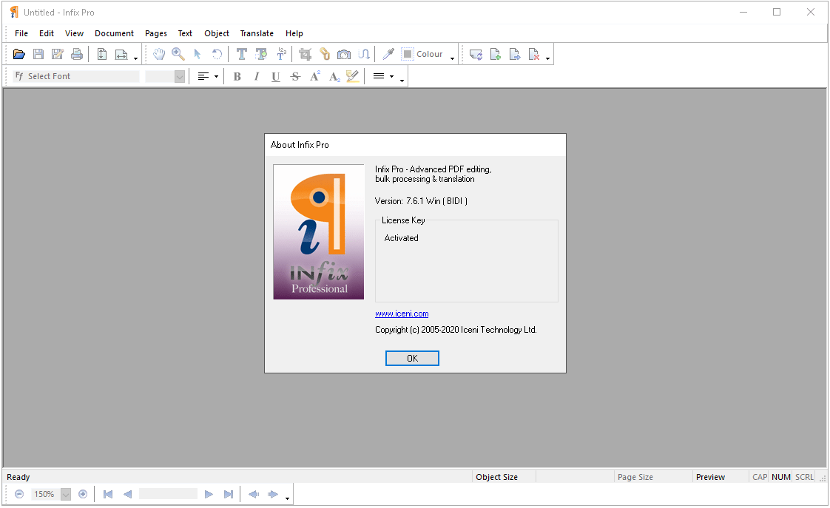The width and height of the screenshot is (830, 508).
Task: Open the font size dropdown
Action: 179,76
